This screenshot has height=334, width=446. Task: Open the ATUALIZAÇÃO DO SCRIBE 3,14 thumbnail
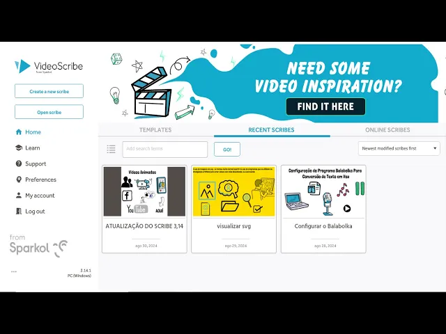click(x=144, y=191)
